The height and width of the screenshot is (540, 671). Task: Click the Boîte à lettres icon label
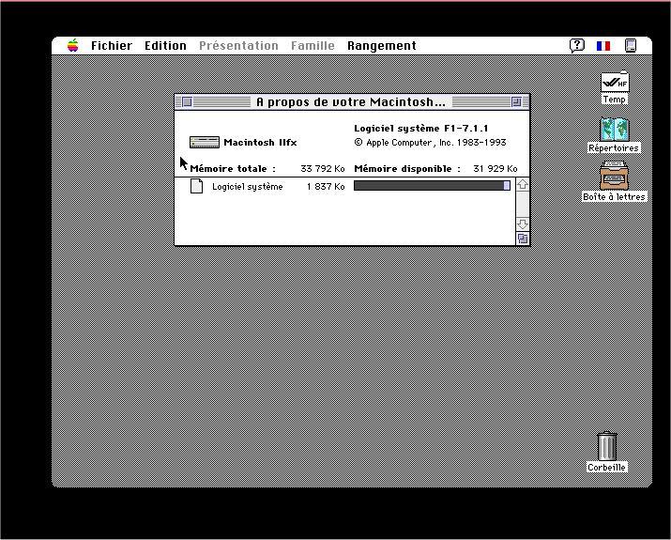(614, 196)
